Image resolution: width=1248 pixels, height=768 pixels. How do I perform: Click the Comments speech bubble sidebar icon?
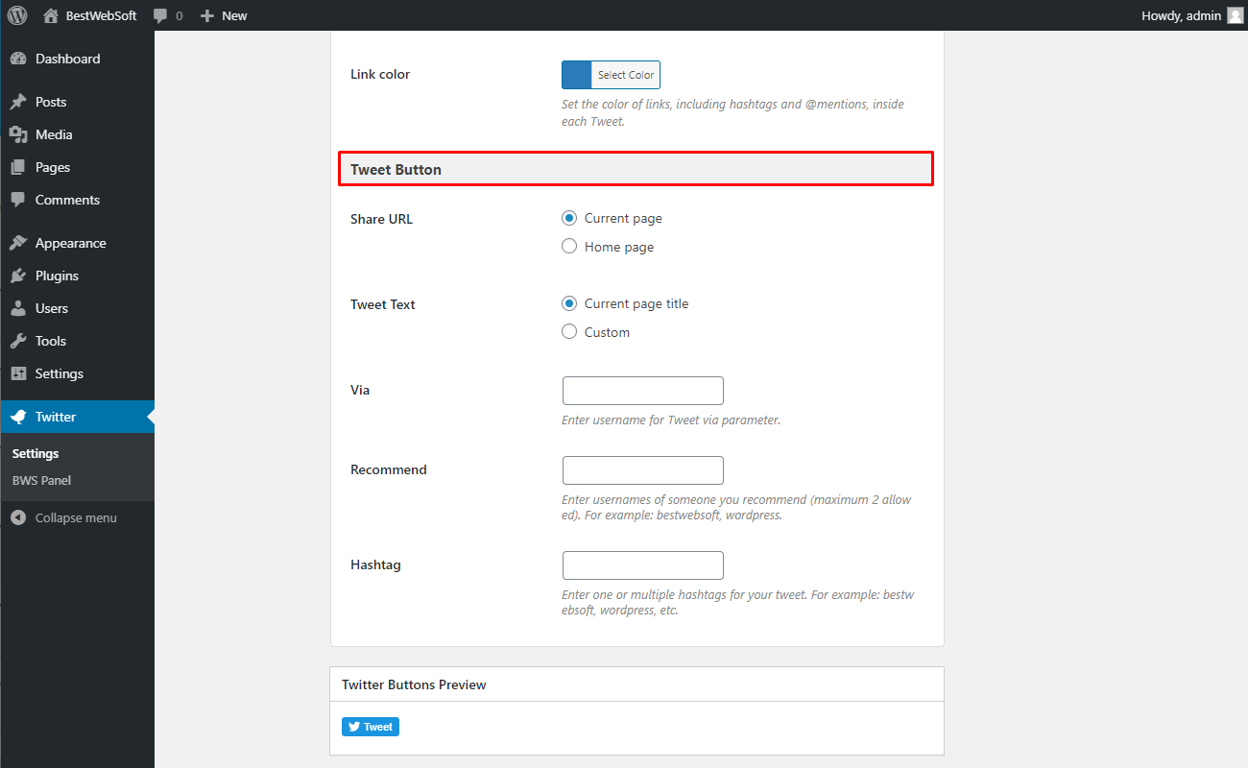(18, 200)
